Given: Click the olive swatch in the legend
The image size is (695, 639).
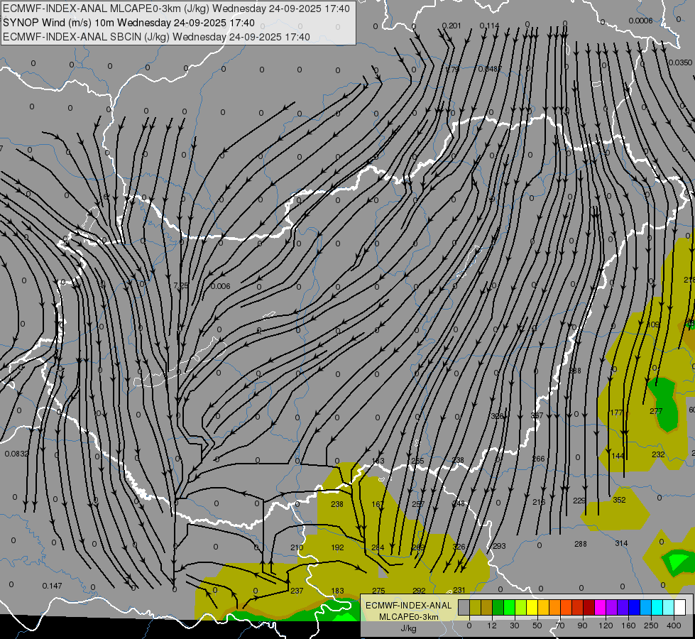Looking at the screenshot, I should click(x=475, y=608).
